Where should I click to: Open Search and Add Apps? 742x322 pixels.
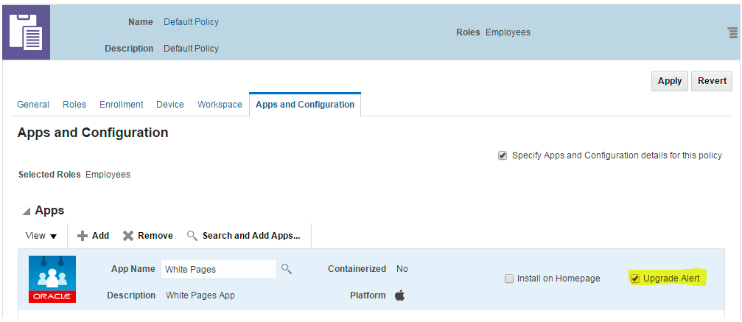click(244, 236)
